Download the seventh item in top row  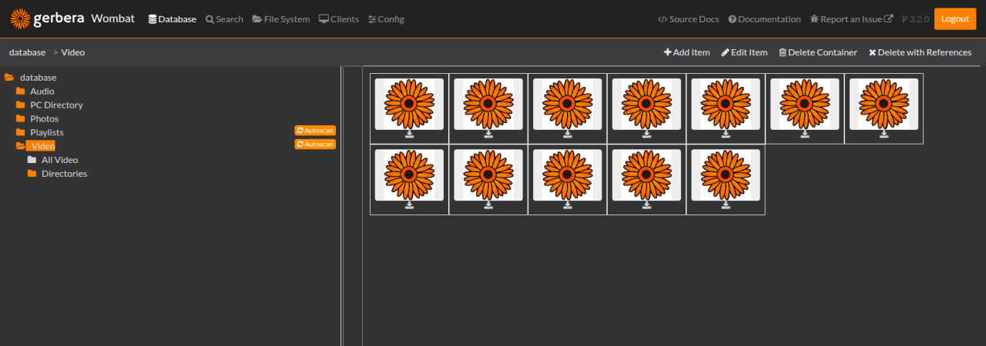click(884, 135)
